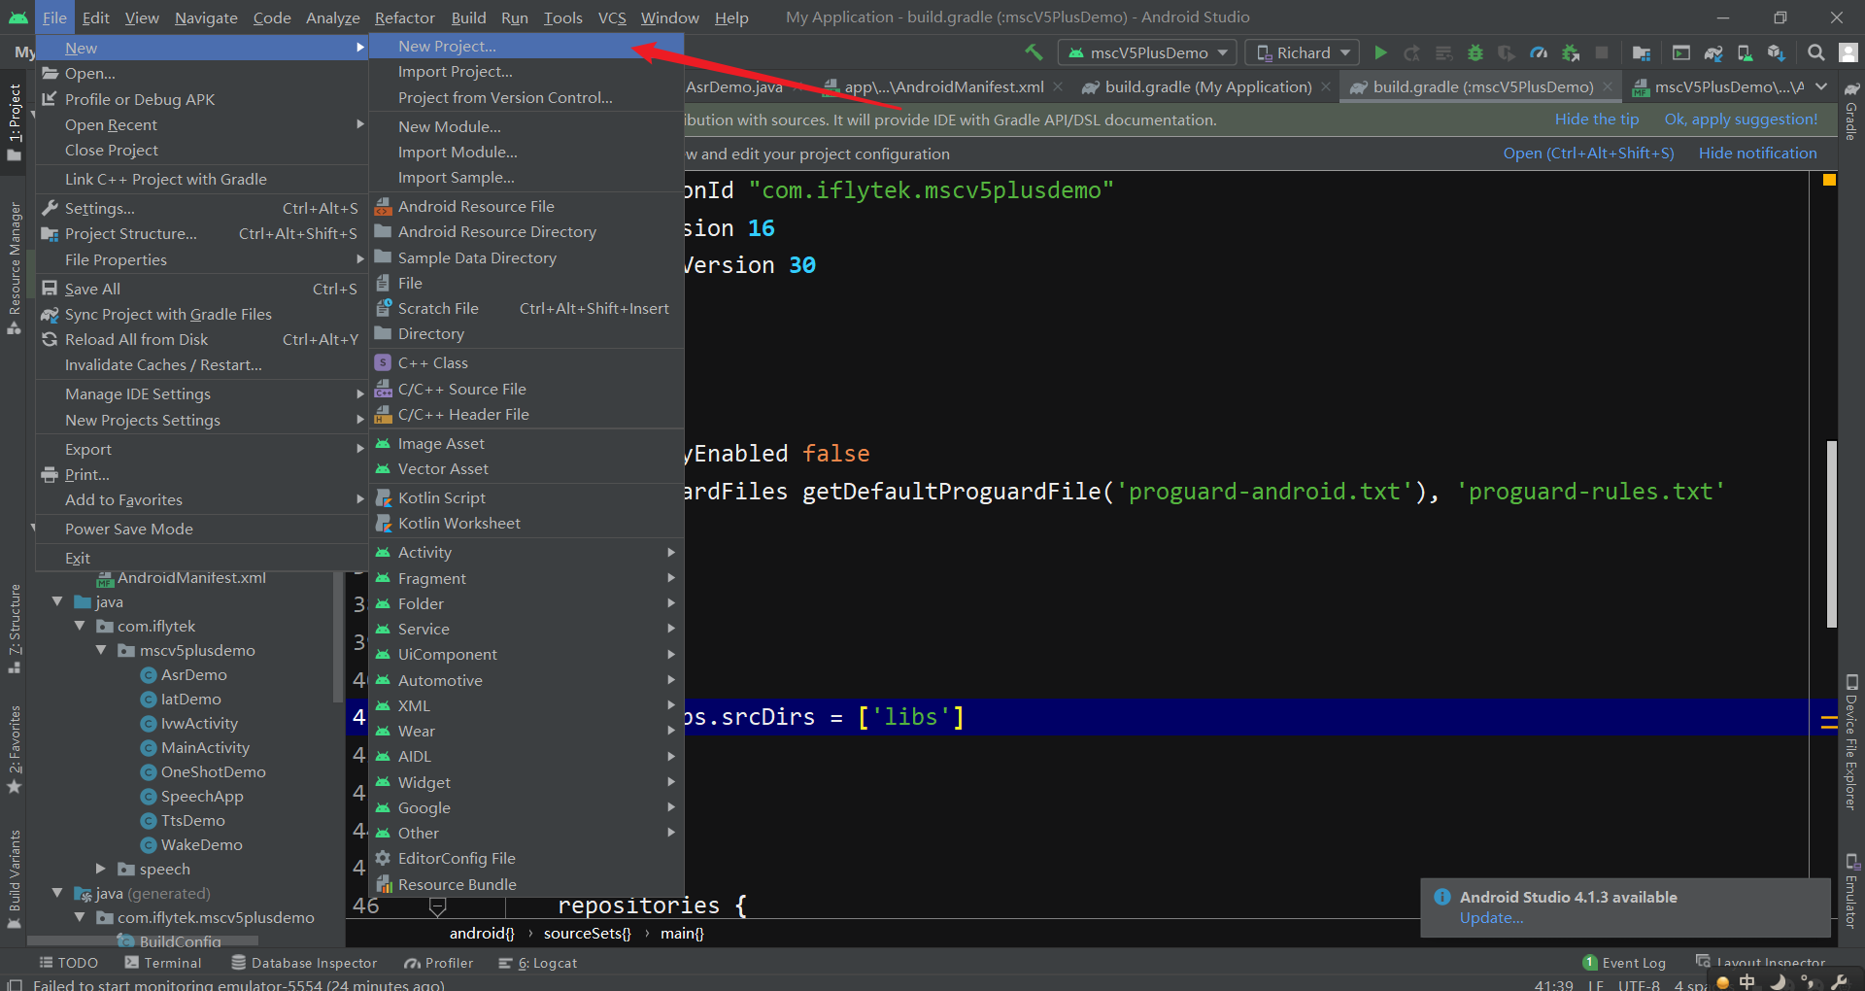1865x991 pixels.
Task: Select New Project… from submenu
Action: point(526,46)
